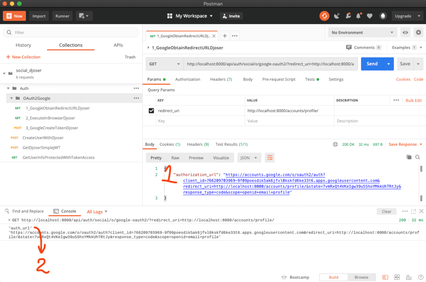Select the Build mode toggle
The width and height of the screenshot is (426, 282).
333,277
